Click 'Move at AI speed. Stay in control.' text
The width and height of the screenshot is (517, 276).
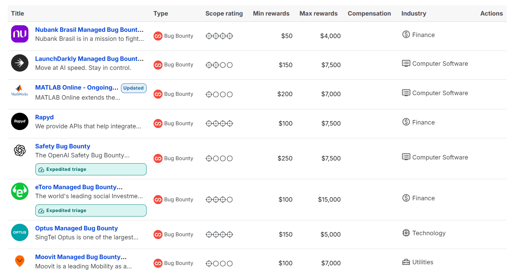click(x=83, y=68)
